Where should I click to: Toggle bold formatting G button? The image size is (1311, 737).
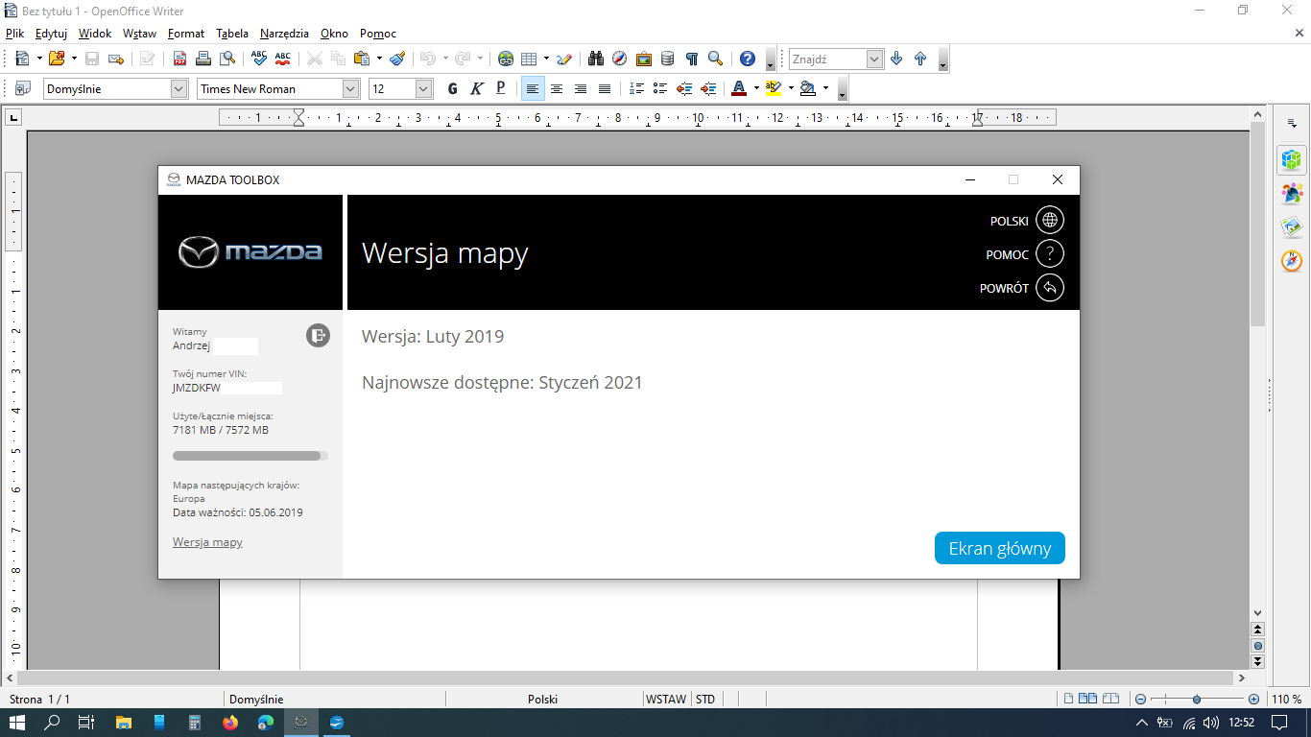point(453,89)
